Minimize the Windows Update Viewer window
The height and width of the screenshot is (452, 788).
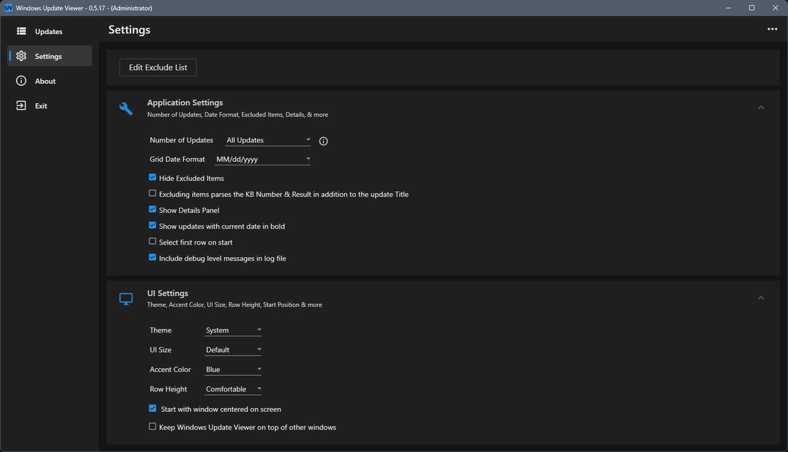click(729, 8)
